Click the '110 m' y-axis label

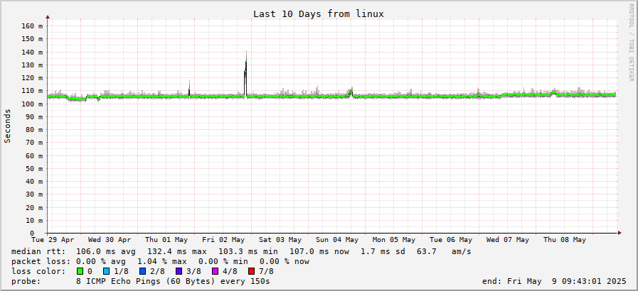click(32, 91)
